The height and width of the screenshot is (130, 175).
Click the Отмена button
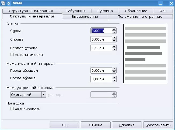(x=96, y=125)
